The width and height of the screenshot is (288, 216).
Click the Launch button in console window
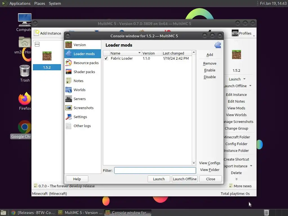(x=159, y=179)
